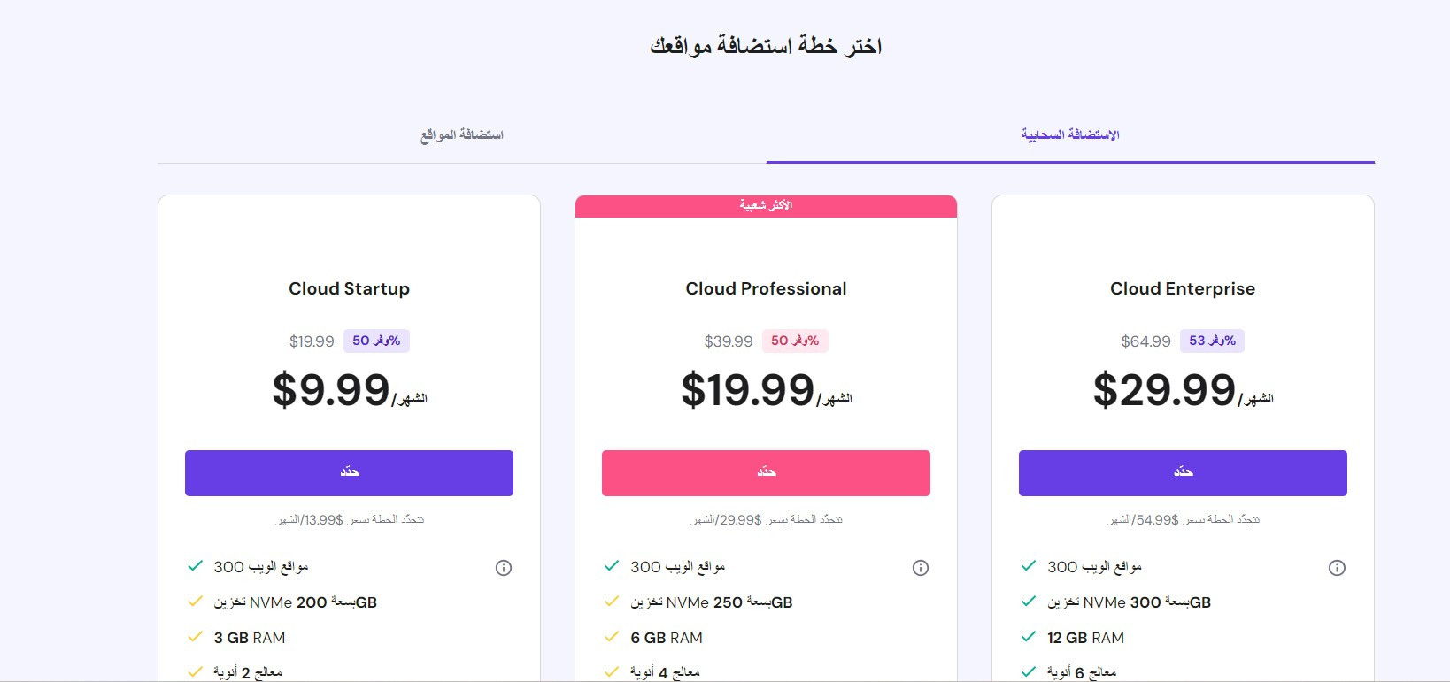Click green checkmark beside 300 GB NVMe storage

coord(1029,602)
